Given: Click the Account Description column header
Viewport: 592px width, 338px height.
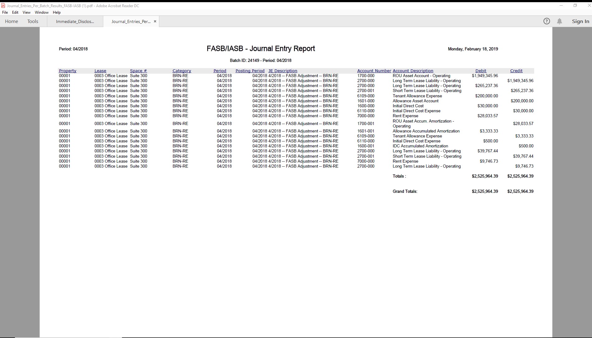Looking at the screenshot, I should coord(413,71).
